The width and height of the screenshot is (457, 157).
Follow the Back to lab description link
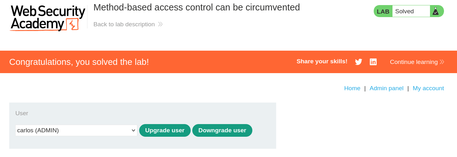pos(124,24)
